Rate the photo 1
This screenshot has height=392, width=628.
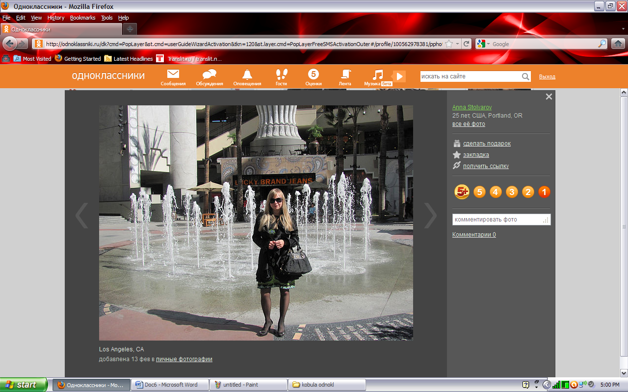pos(544,192)
